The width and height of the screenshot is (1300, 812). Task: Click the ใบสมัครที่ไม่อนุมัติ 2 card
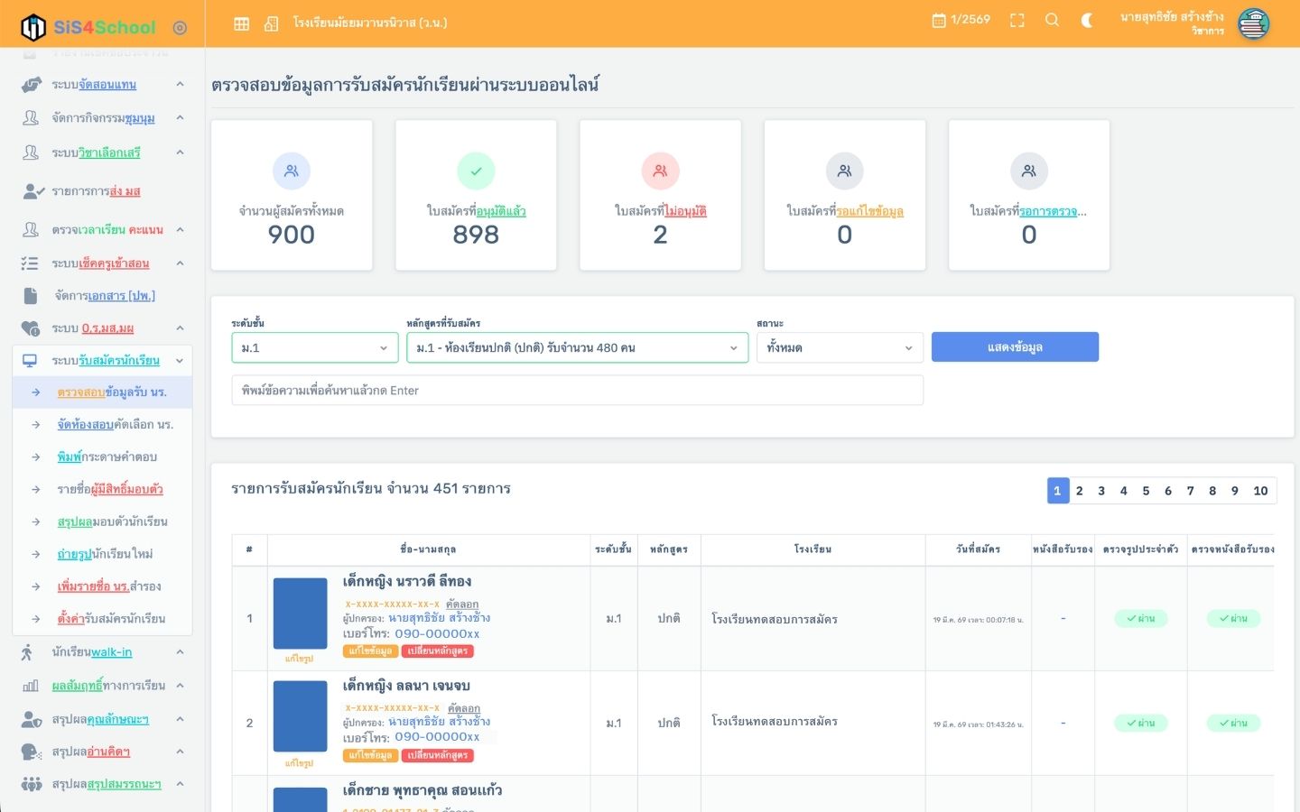pyautogui.click(x=660, y=195)
